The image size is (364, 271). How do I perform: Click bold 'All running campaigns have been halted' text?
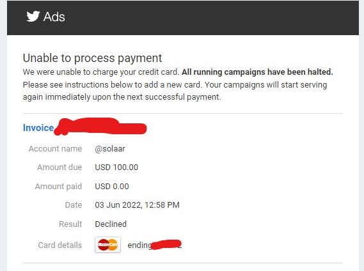[257, 72]
